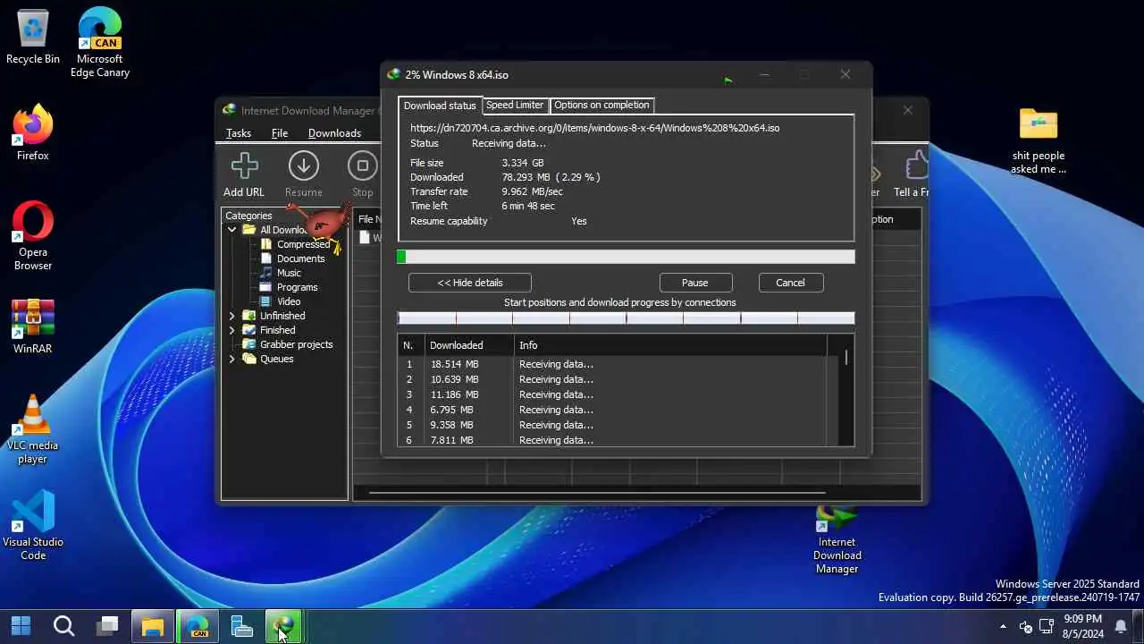Screen dimensions: 1144x644
Task: Switch to Options on completion tab
Action: point(601,105)
